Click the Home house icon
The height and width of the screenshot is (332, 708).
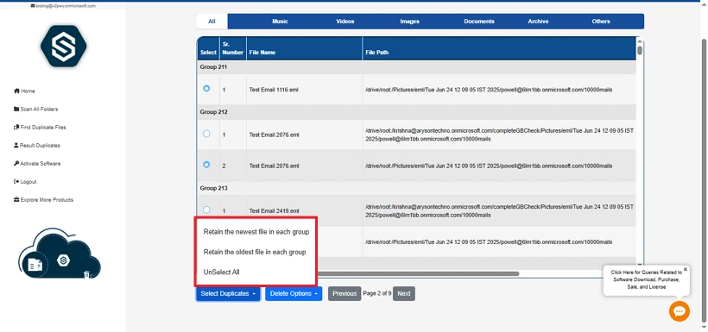[x=16, y=91]
